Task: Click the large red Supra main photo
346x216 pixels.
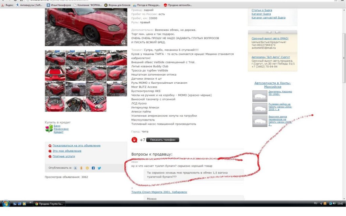Action: (86, 27)
